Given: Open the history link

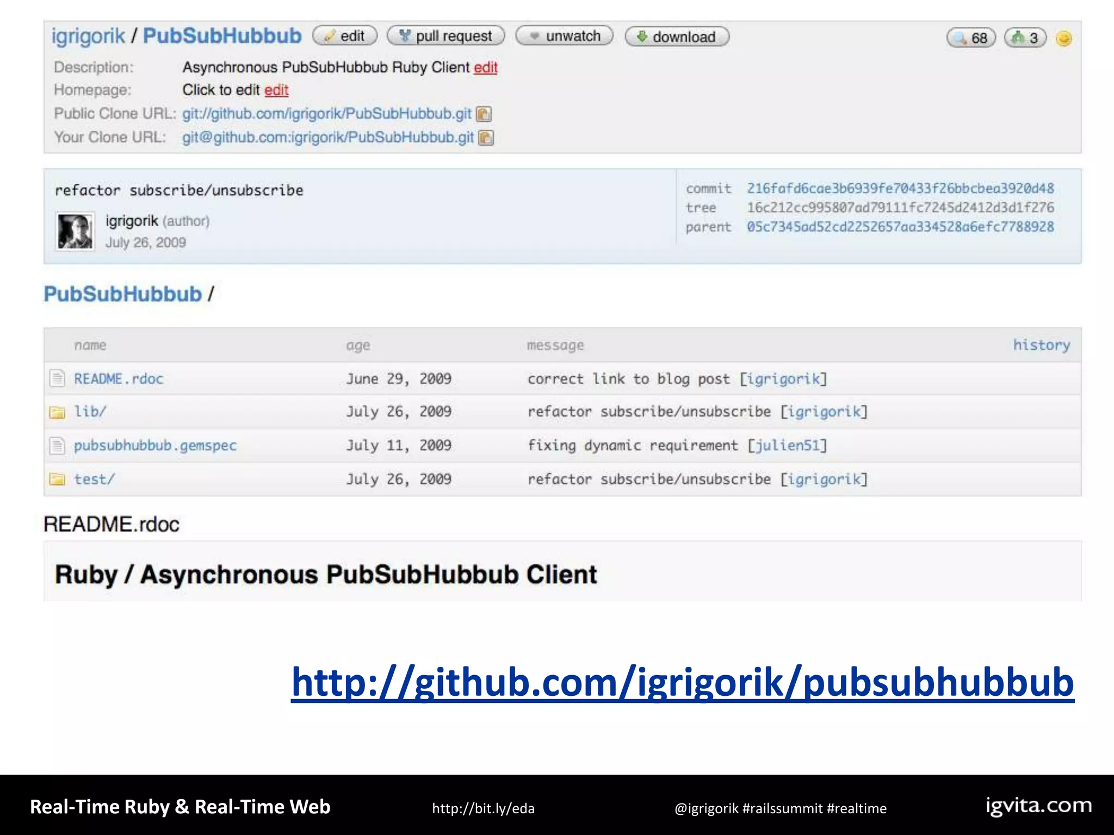Looking at the screenshot, I should 1041,345.
